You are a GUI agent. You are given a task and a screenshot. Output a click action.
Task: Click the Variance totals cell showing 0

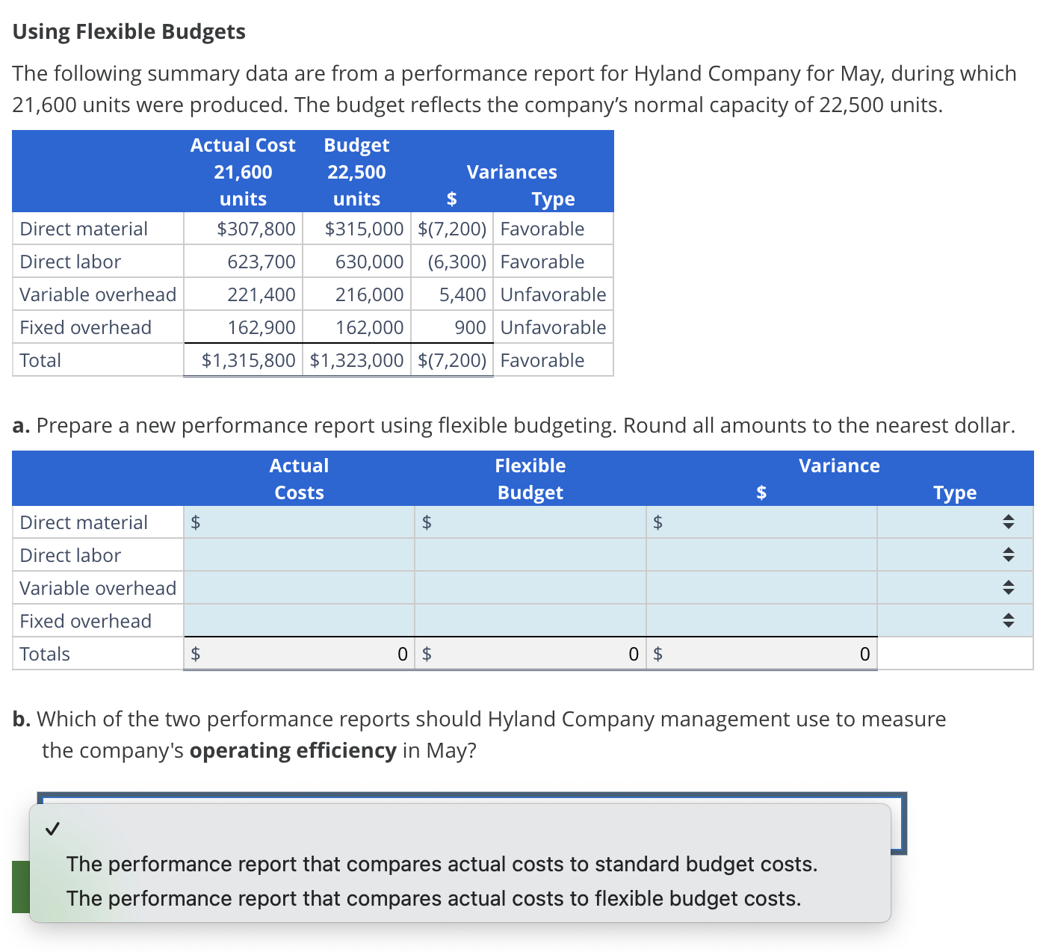(761, 653)
